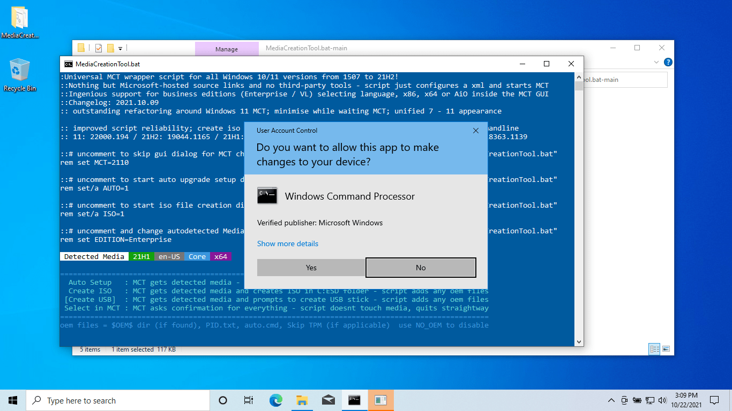Screen dimensions: 732x411
Task: Click '1 item selected 117 KB' status text
Action: (x=144, y=349)
